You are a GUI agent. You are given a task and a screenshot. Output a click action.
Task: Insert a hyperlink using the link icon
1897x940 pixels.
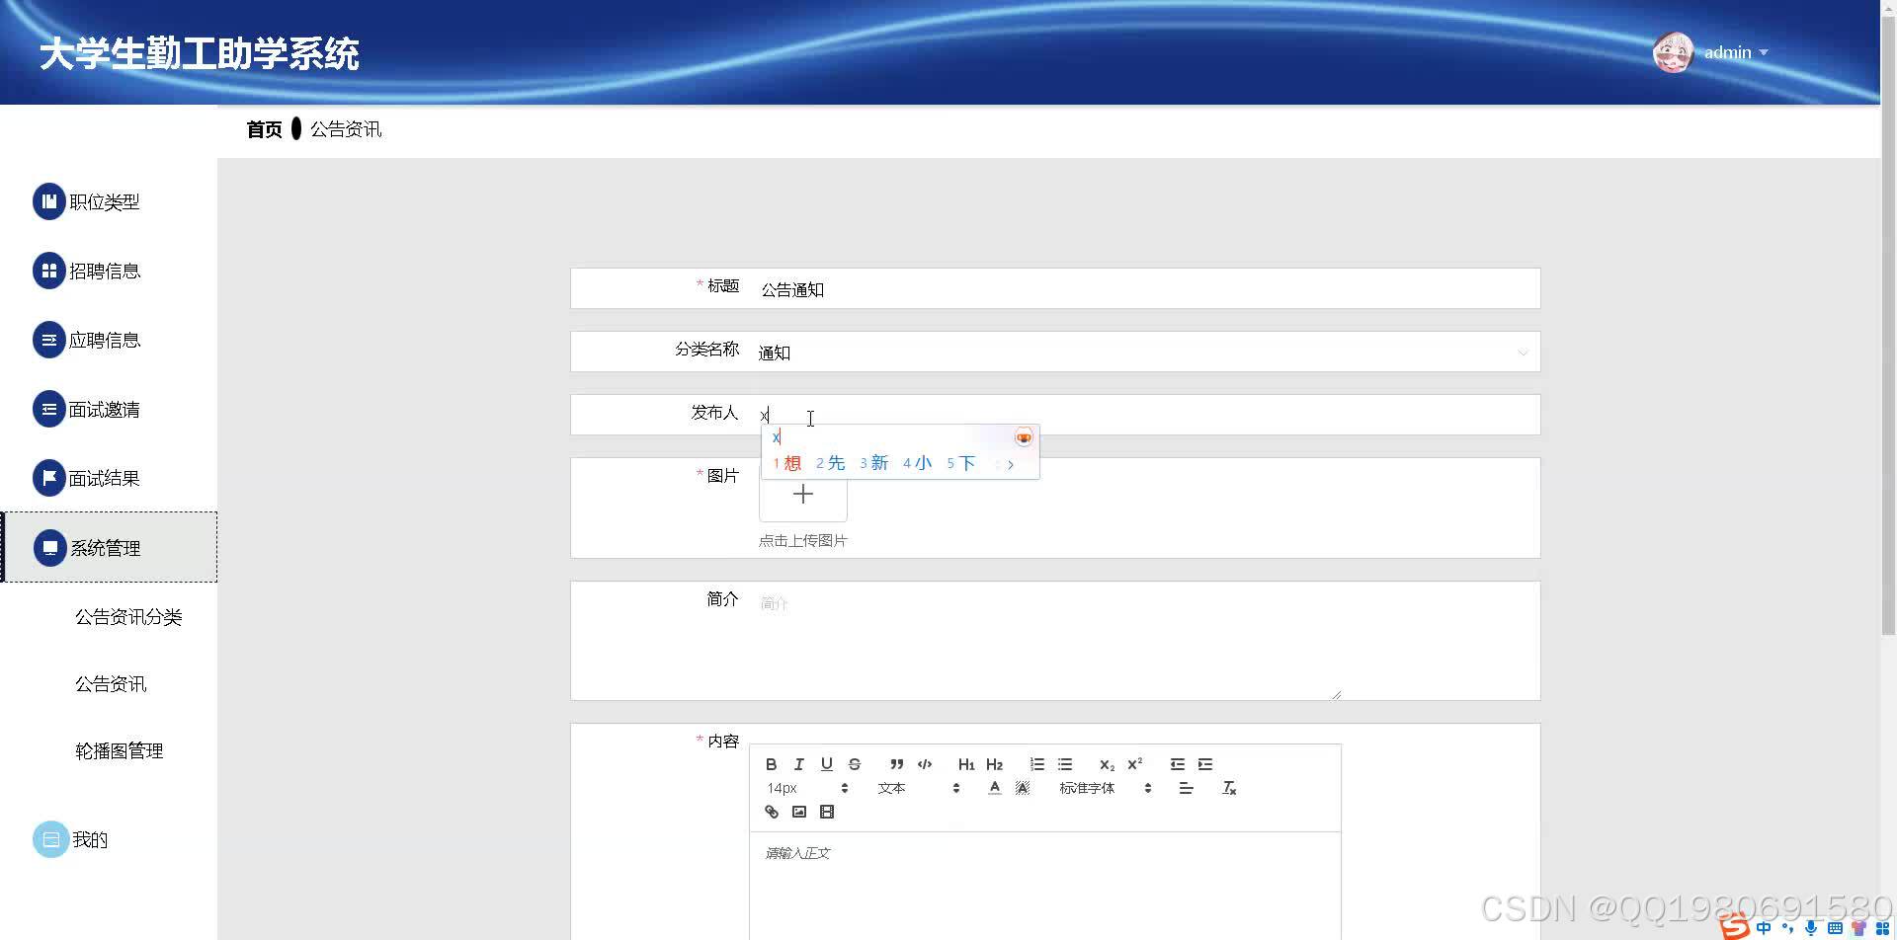[x=772, y=812]
